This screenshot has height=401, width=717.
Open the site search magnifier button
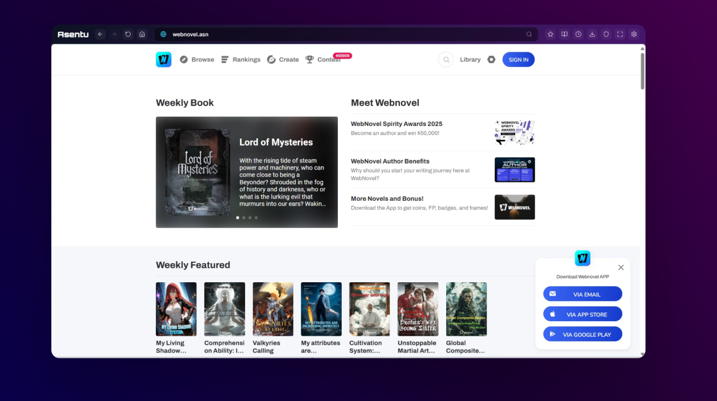coord(446,60)
